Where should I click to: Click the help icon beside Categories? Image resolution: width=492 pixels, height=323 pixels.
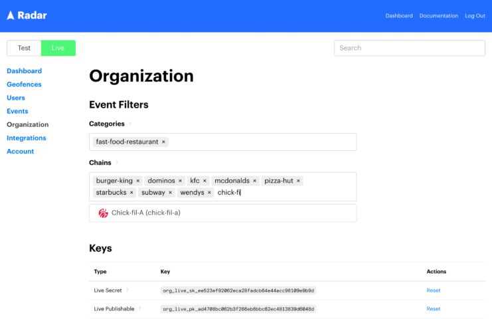130,124
